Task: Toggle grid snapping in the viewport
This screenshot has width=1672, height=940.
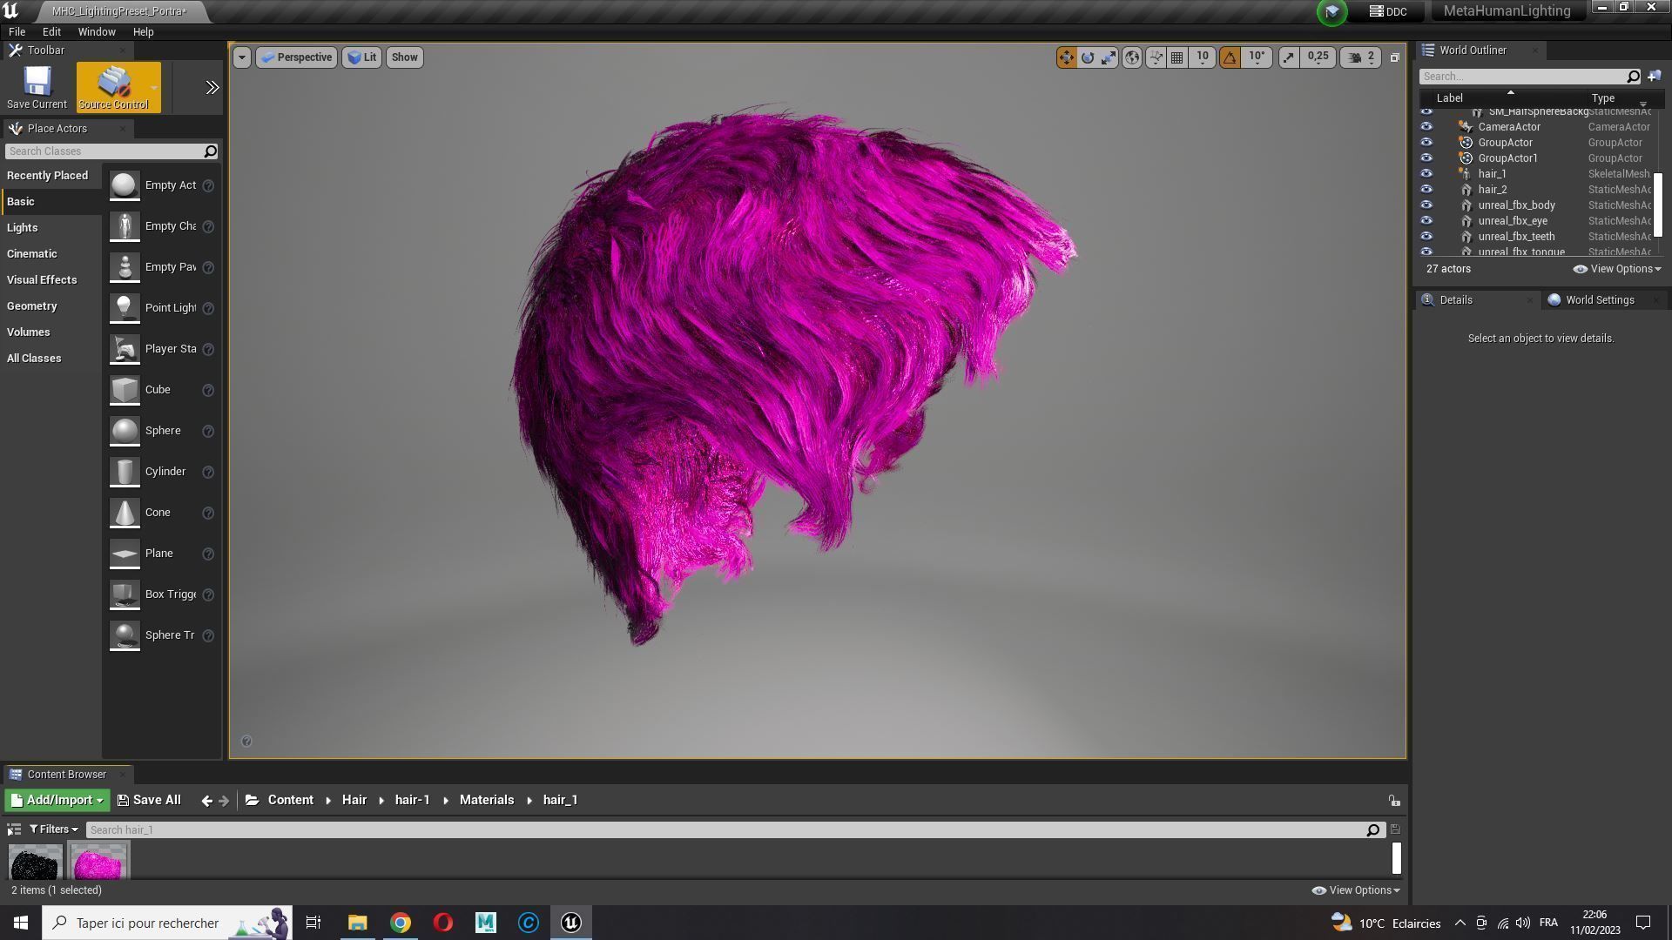Action: [x=1176, y=57]
